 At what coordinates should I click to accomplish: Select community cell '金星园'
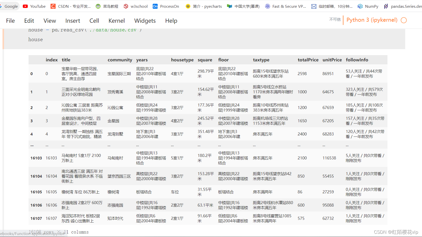pos(113,121)
